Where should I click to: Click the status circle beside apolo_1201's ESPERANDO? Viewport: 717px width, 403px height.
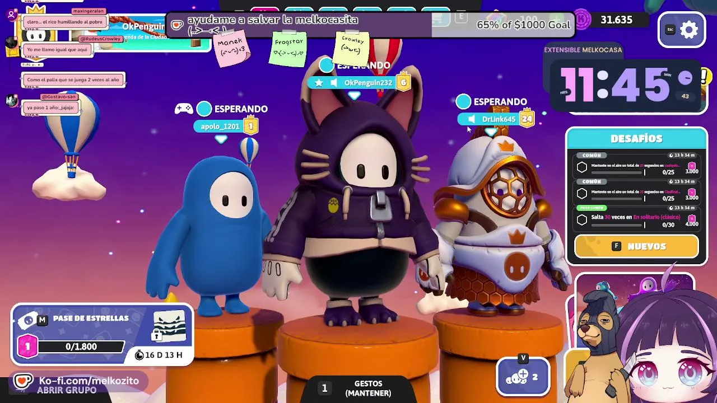click(204, 109)
